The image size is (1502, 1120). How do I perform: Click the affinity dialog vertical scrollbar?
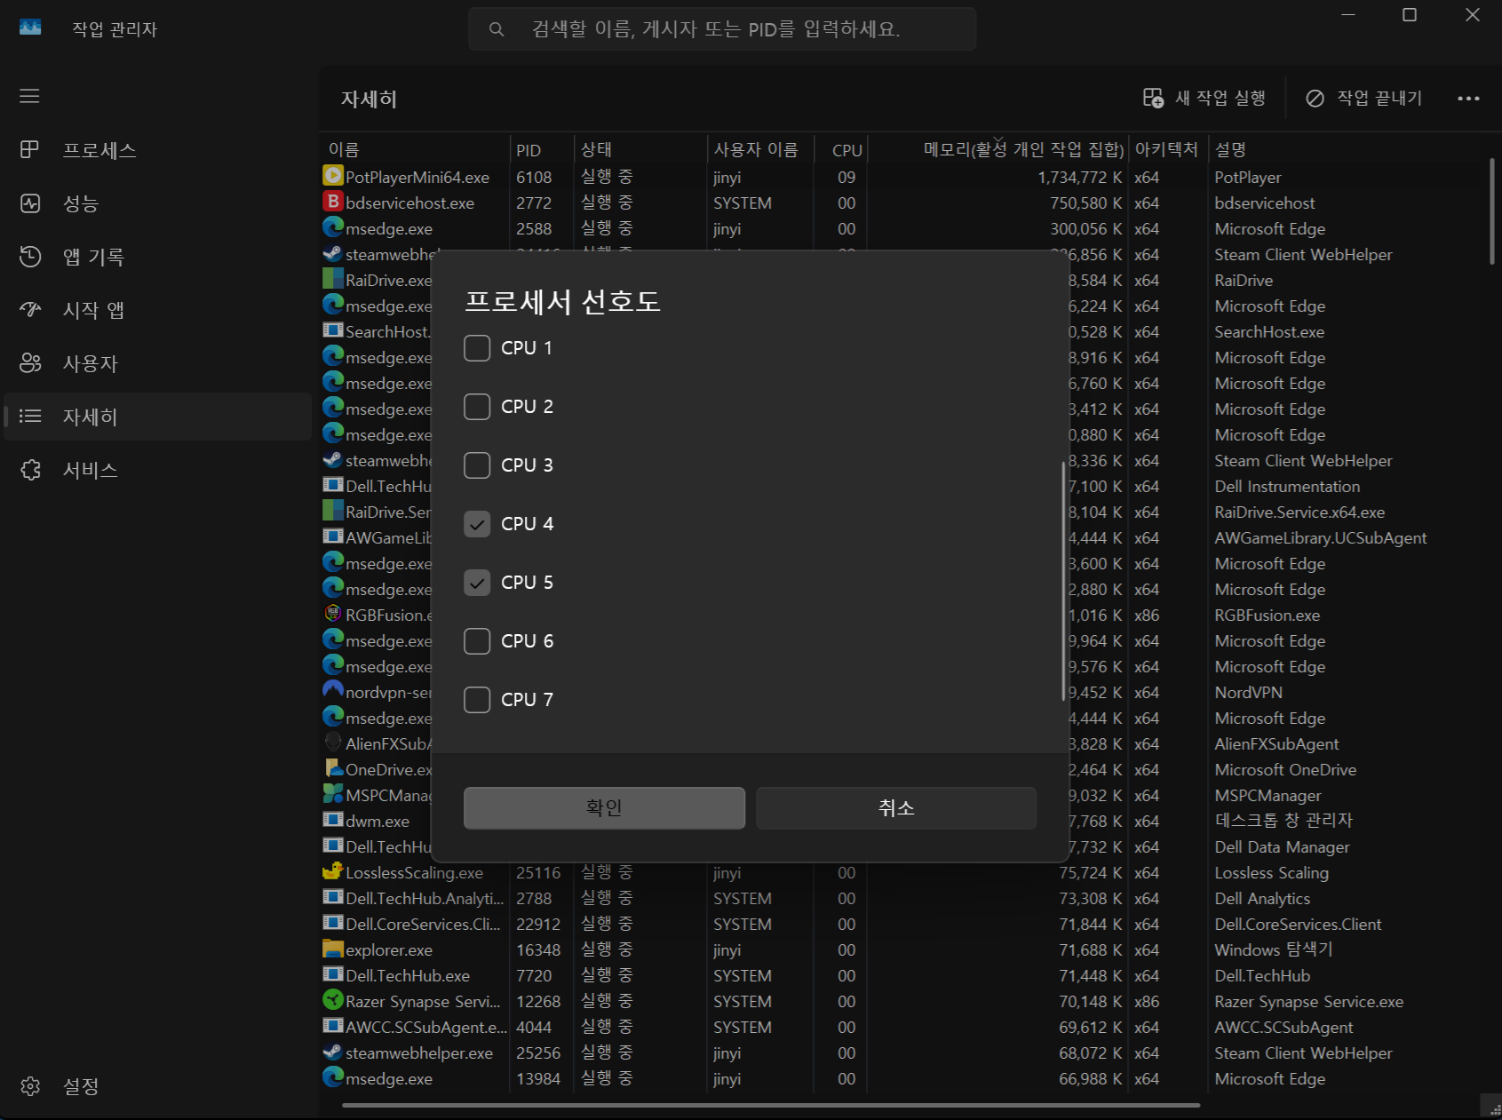pyautogui.click(x=1062, y=582)
